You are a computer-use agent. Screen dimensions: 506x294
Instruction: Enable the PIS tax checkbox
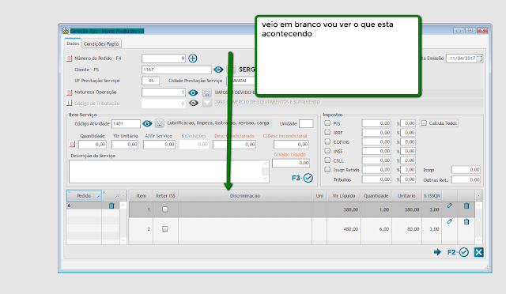click(327, 123)
